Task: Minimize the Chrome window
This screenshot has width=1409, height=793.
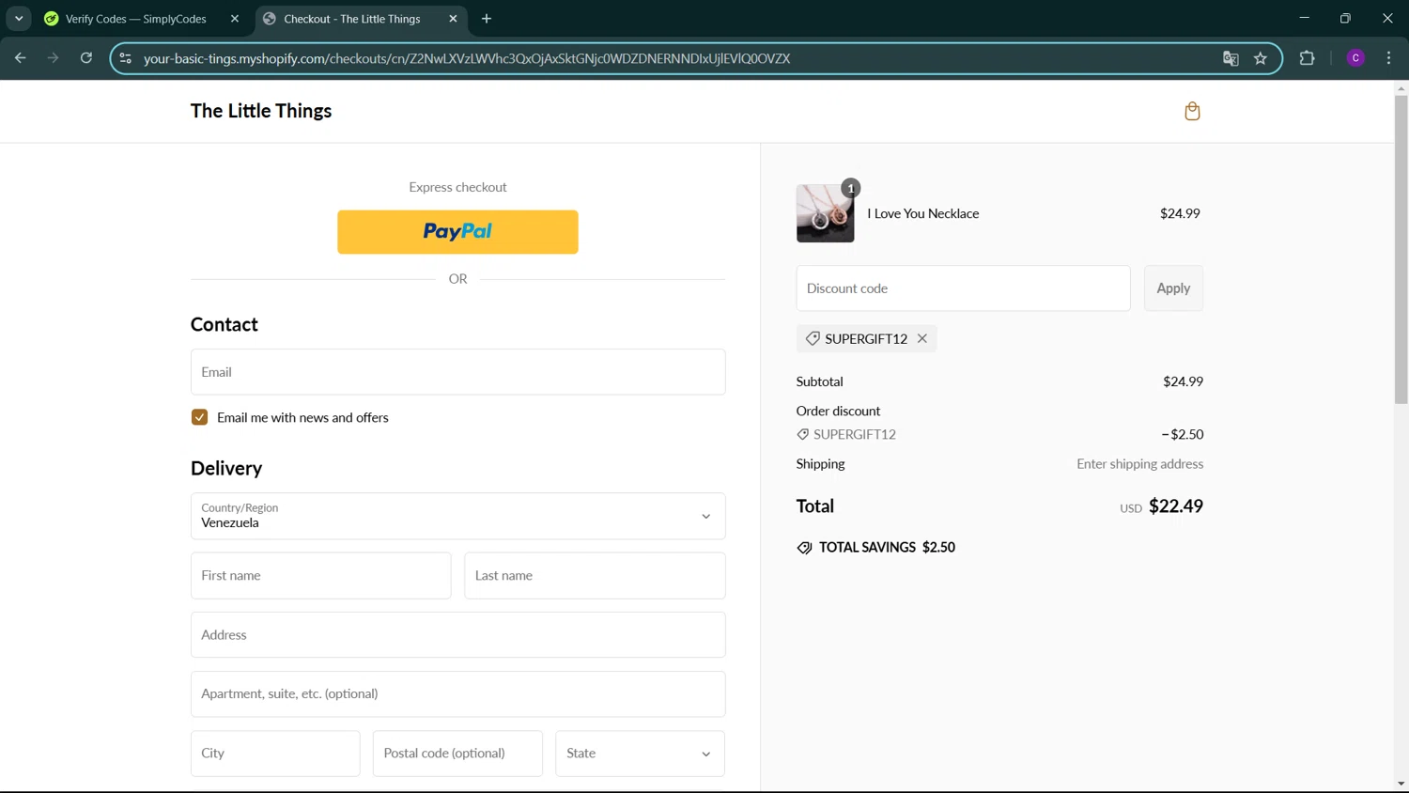Action: tap(1304, 18)
